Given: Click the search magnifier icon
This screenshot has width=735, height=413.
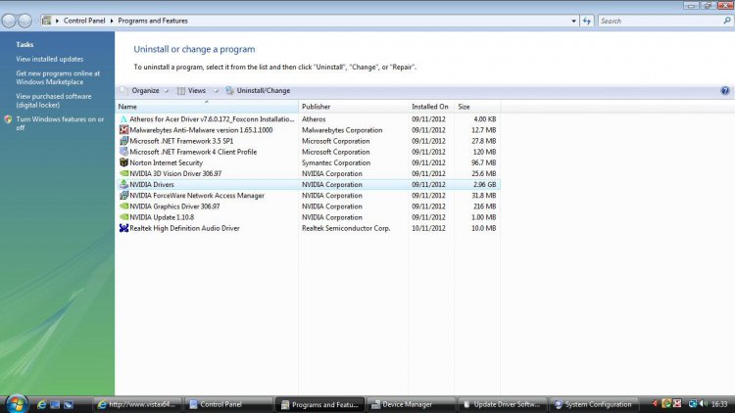Looking at the screenshot, I should coord(727,21).
